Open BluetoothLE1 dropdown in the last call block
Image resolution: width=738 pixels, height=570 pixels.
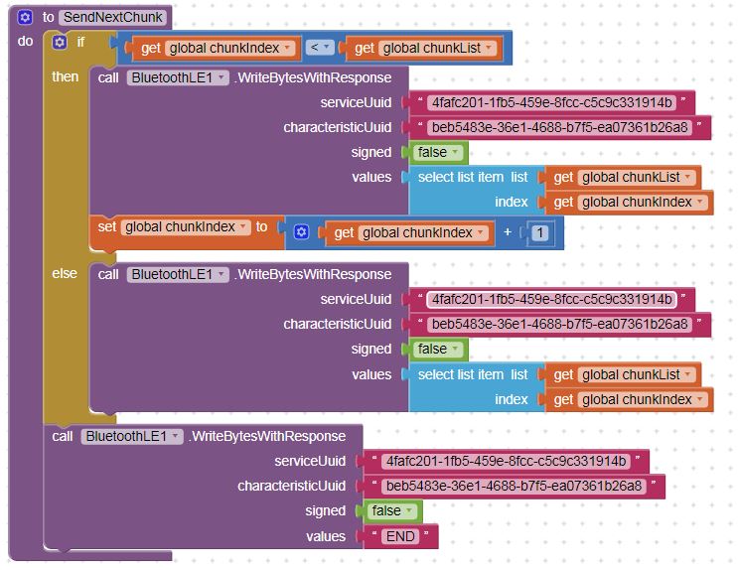click(x=132, y=436)
